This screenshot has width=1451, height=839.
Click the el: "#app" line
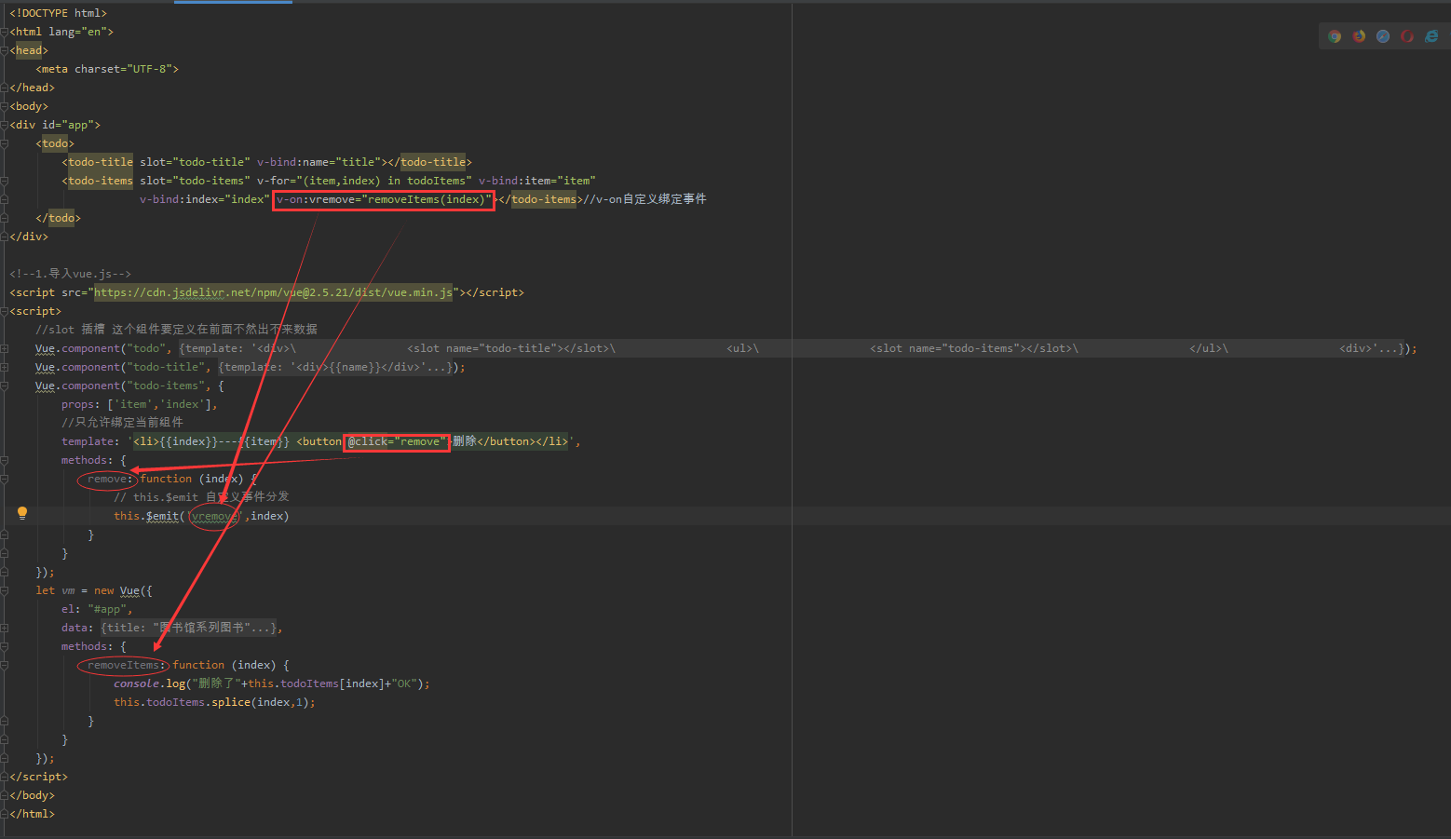(97, 609)
